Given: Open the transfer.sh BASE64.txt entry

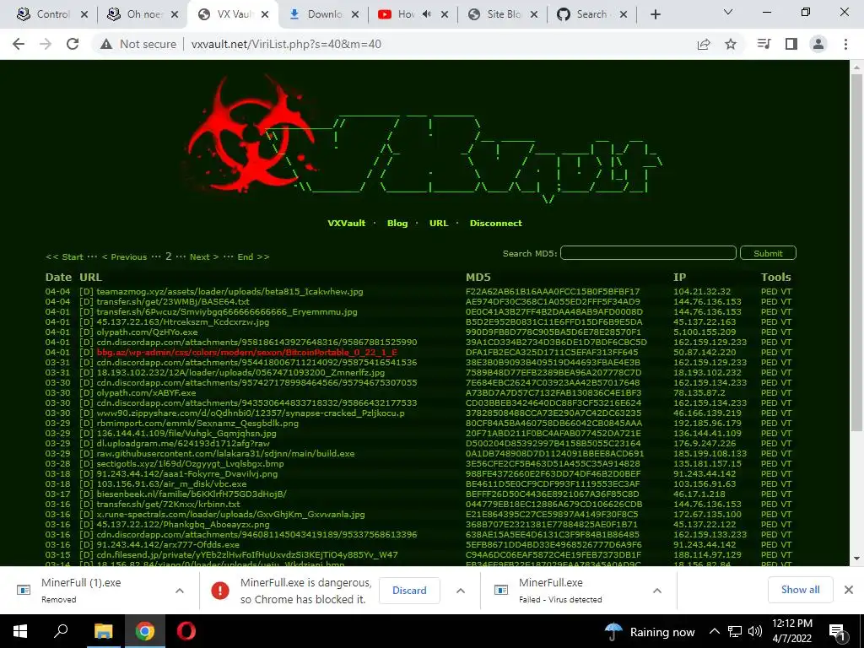Looking at the screenshot, I should click(173, 302).
